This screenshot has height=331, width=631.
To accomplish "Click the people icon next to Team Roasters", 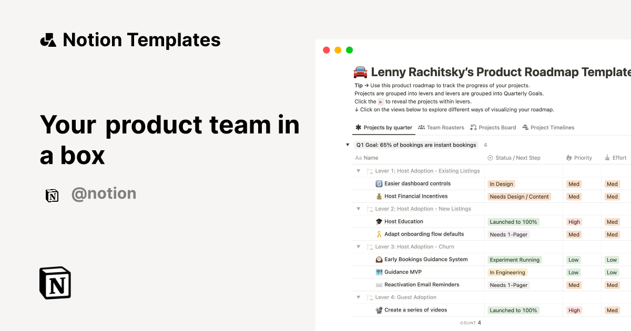I will point(421,127).
